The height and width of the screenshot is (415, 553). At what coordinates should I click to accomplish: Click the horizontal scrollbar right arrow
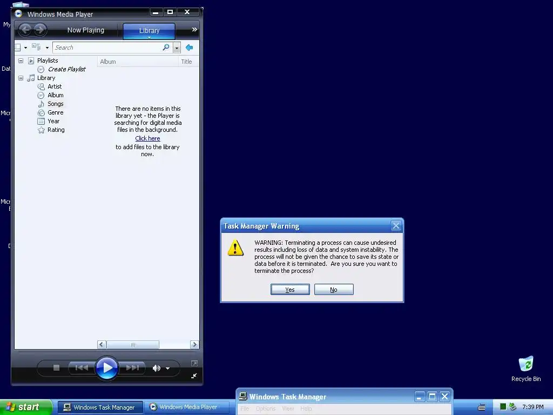click(x=194, y=344)
